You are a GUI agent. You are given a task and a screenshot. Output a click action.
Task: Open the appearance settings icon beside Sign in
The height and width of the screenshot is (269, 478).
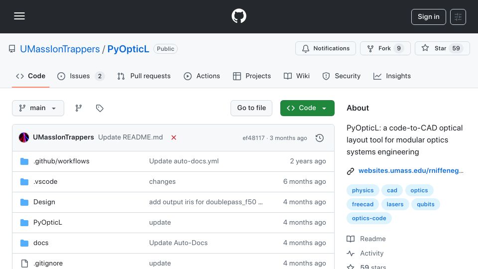458,17
